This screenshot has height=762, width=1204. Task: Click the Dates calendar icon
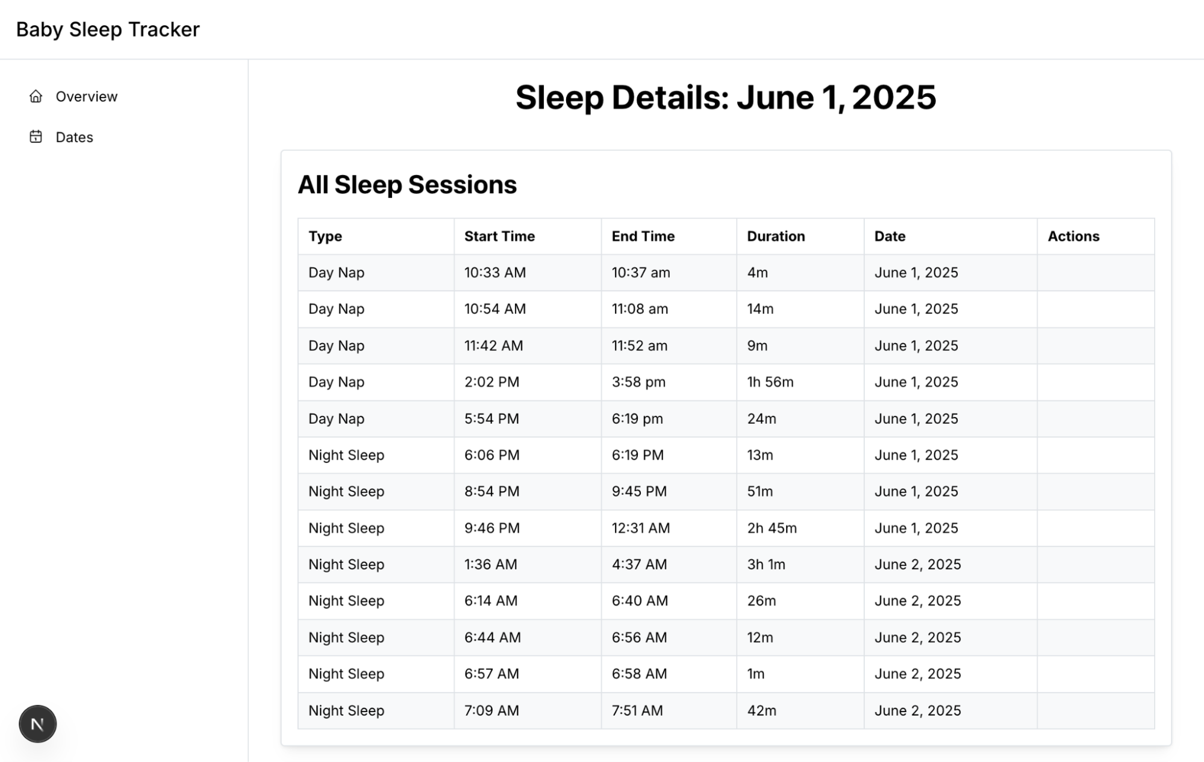tap(36, 137)
